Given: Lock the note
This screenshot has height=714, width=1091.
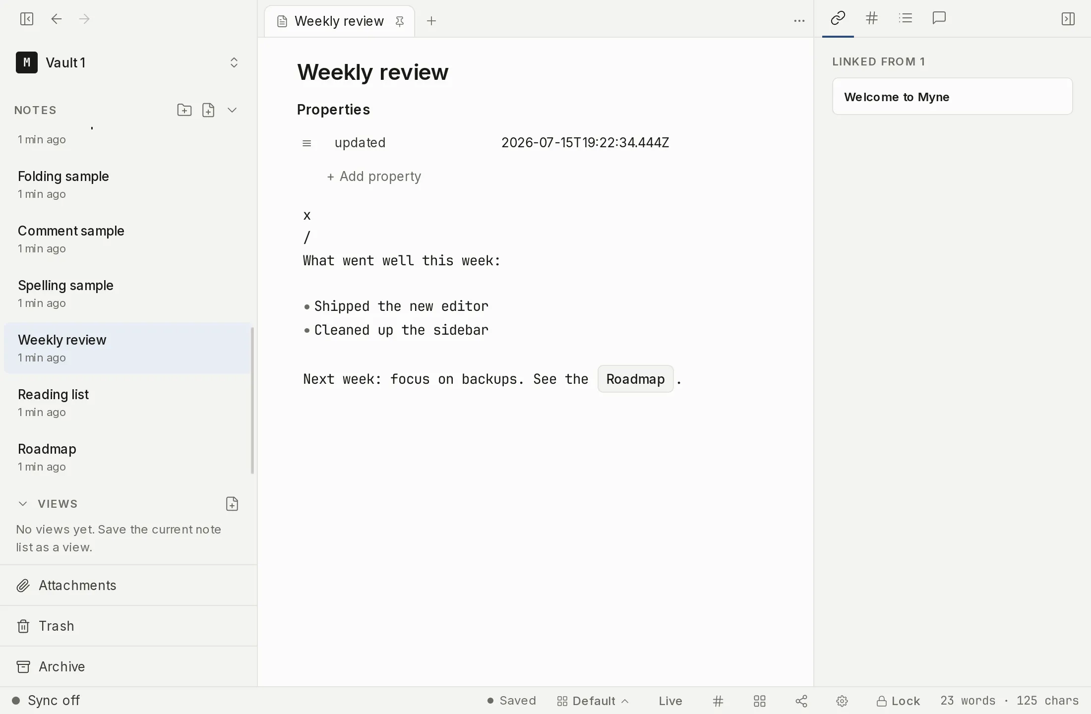Looking at the screenshot, I should point(898,701).
